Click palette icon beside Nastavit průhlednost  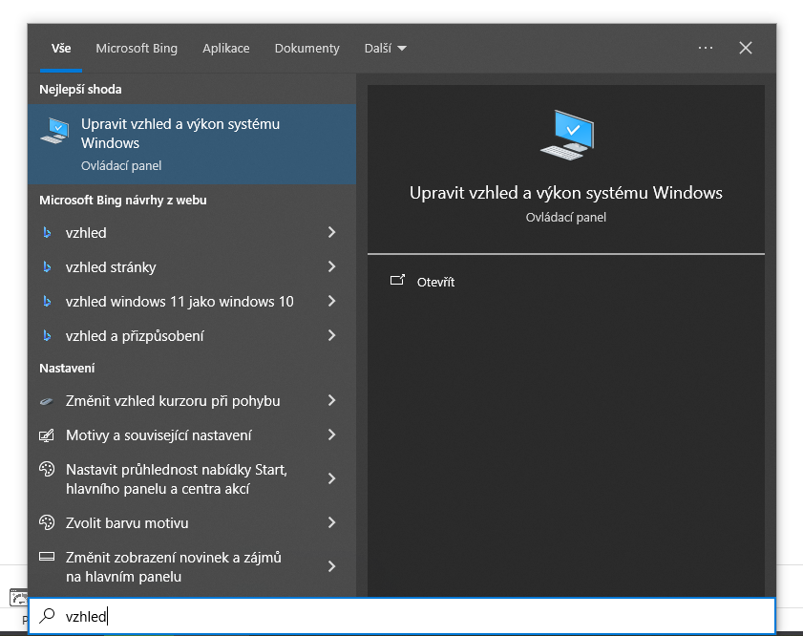tap(47, 469)
